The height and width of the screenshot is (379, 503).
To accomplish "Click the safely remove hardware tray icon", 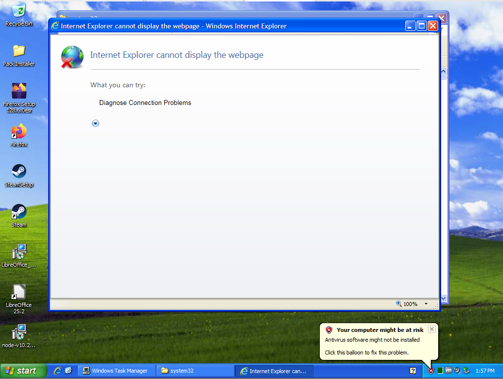I will pos(467,371).
